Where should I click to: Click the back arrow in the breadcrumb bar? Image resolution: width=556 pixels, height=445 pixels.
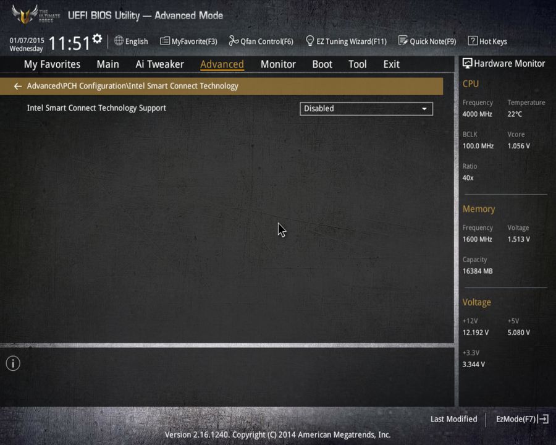pyautogui.click(x=18, y=87)
